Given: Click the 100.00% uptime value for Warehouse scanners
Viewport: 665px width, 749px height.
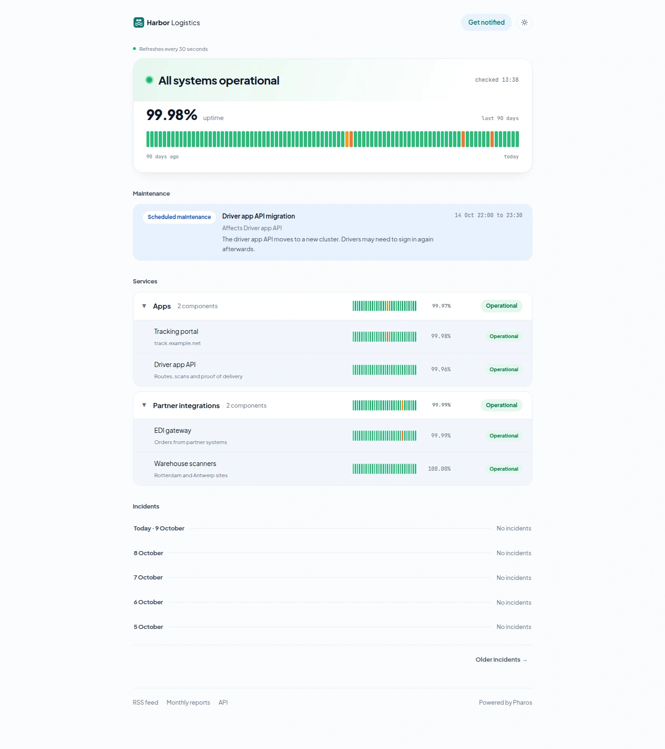Looking at the screenshot, I should [x=439, y=469].
